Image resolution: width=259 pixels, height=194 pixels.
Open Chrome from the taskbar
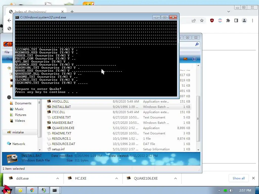click(x=32, y=190)
